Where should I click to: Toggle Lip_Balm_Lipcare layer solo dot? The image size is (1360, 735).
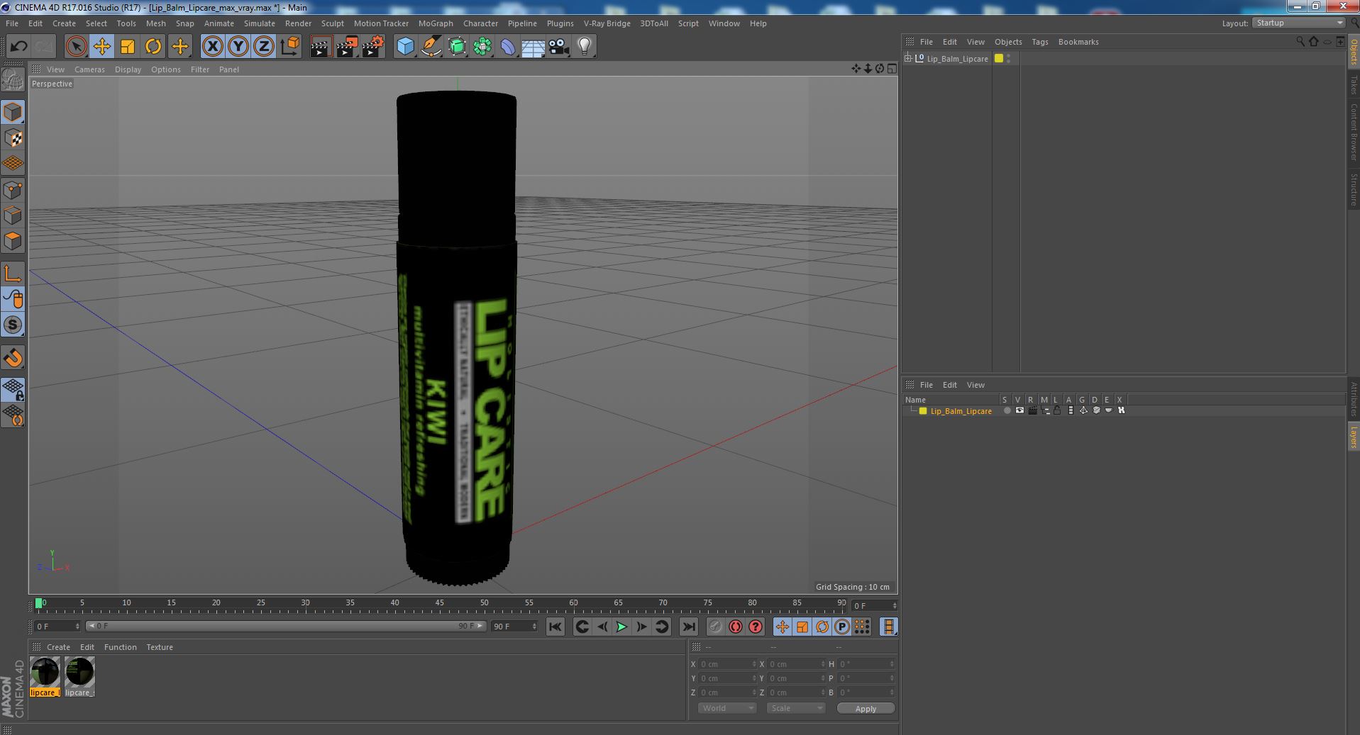(1007, 410)
